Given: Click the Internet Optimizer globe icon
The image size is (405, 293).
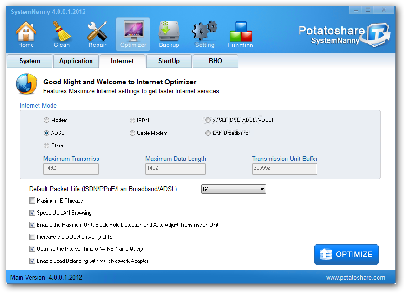Looking at the screenshot, I should (x=26, y=84).
